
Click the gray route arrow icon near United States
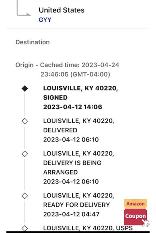[23, 8]
